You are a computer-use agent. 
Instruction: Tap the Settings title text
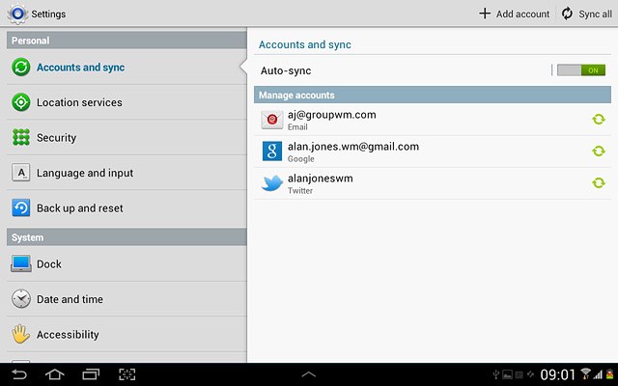[48, 14]
